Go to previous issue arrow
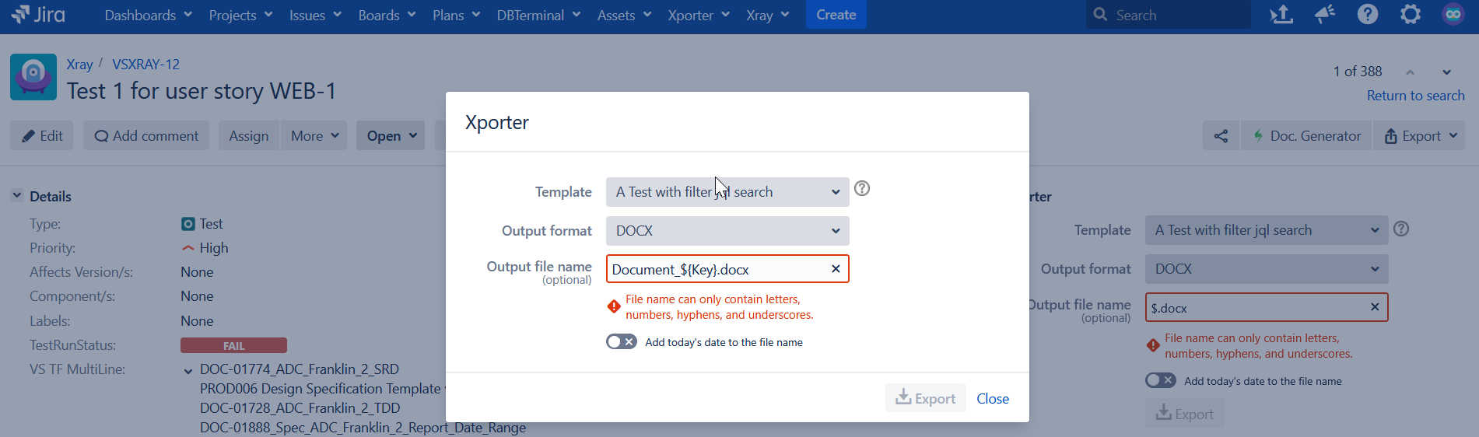1479x437 pixels. 1410,72
